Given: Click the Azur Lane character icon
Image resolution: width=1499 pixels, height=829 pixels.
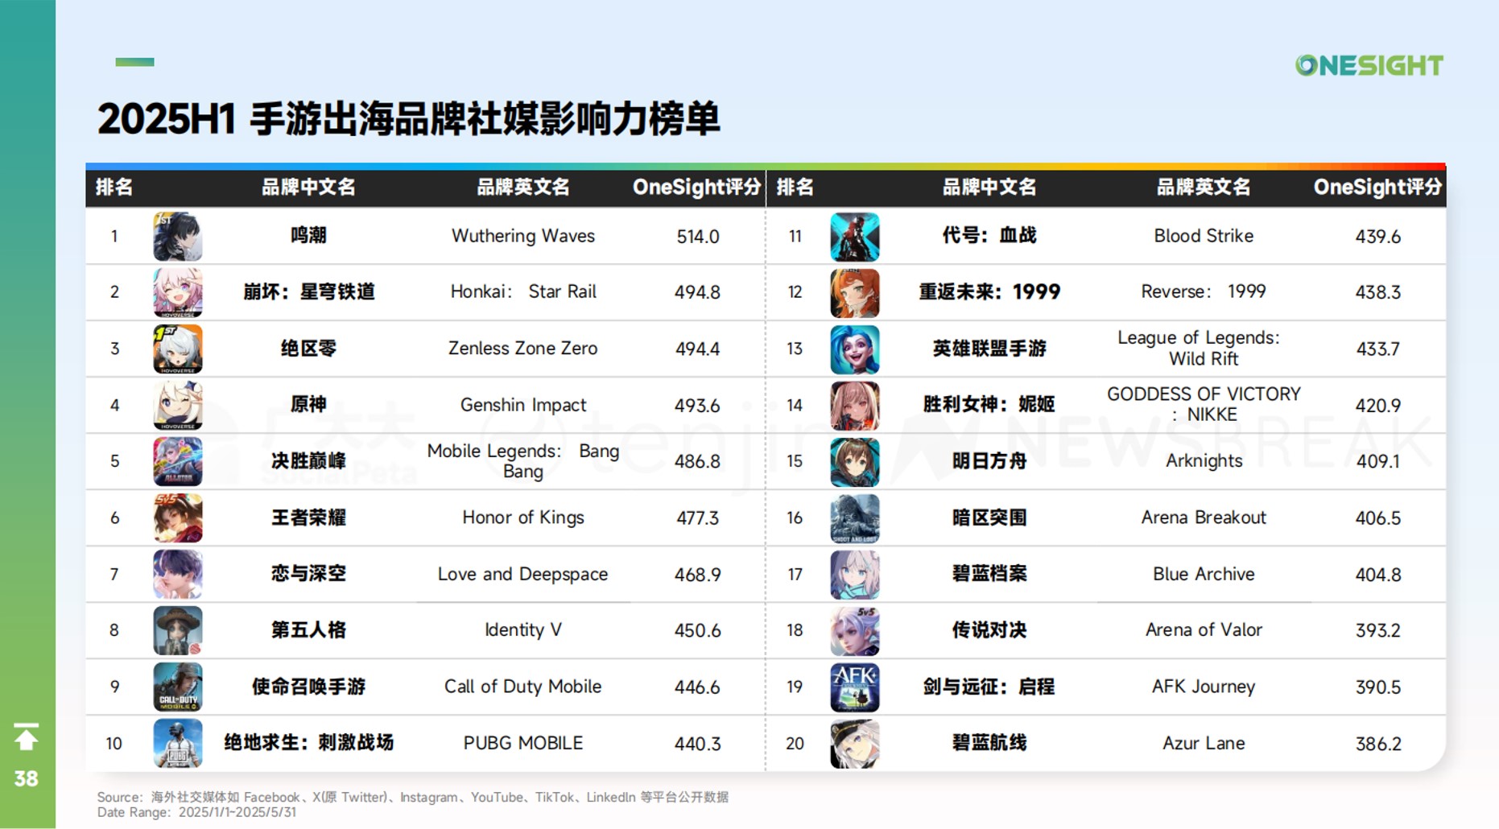Looking at the screenshot, I should click(854, 744).
